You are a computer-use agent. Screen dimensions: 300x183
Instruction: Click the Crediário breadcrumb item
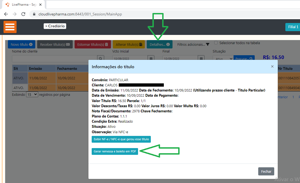pos(55,26)
